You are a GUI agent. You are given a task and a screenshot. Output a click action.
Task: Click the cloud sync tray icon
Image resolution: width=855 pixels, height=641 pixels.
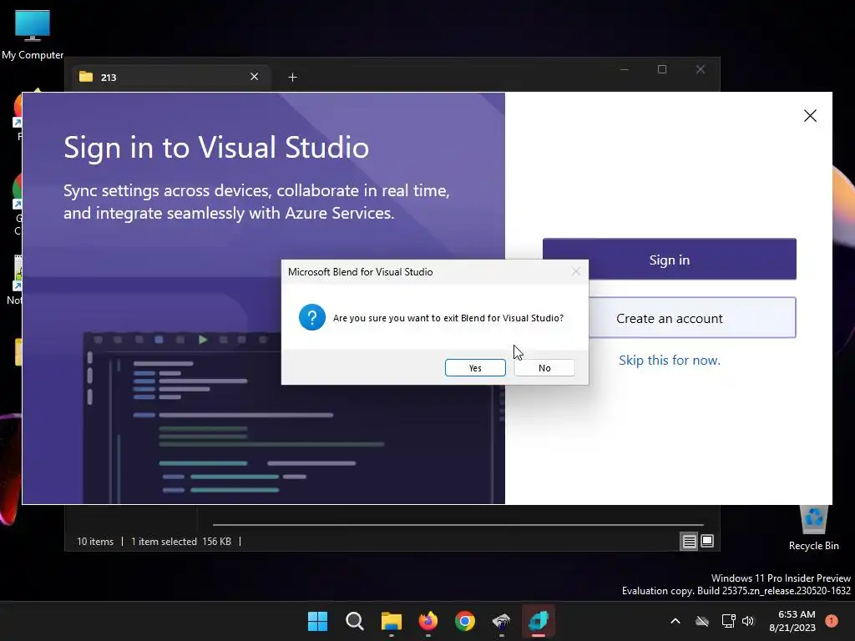pyautogui.click(x=702, y=621)
